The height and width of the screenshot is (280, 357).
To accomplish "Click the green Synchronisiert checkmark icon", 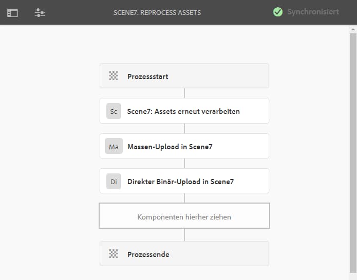I will click(278, 12).
